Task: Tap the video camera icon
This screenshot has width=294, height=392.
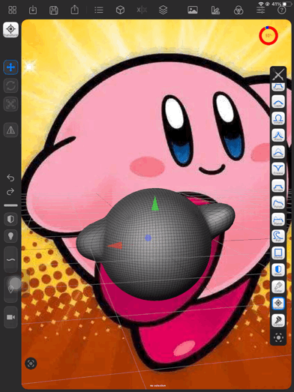Action: point(10,317)
